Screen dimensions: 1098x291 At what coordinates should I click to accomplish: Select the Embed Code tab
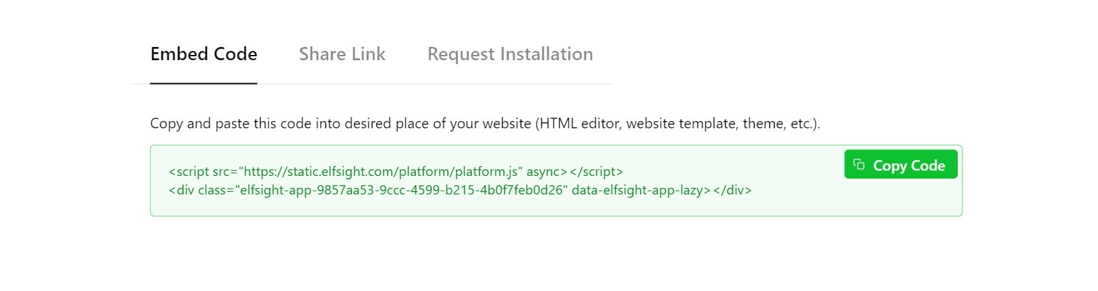point(204,54)
